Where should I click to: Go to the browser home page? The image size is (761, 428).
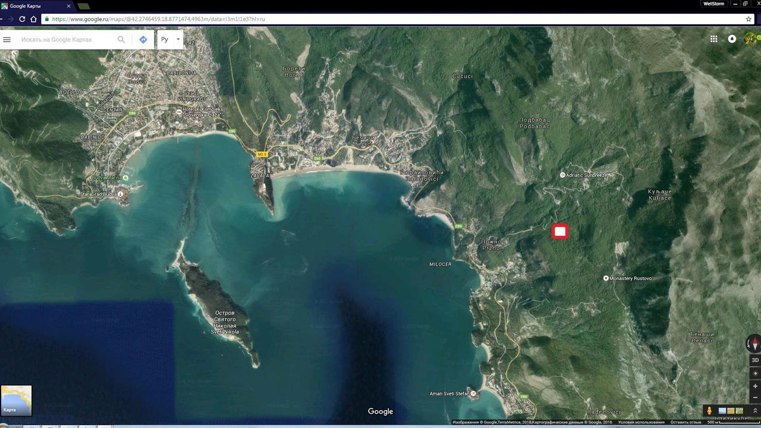pos(34,19)
